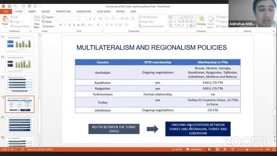Select slide 13 thumbnail

pos(19,84)
